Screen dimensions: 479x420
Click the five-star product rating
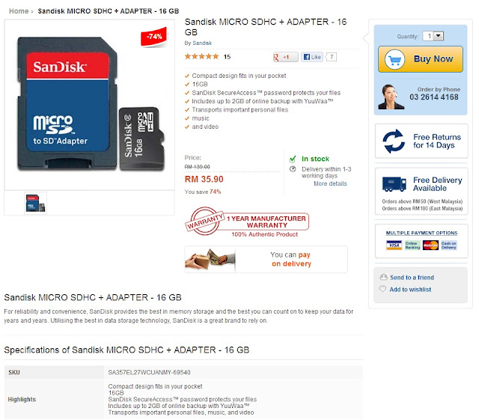coord(201,57)
